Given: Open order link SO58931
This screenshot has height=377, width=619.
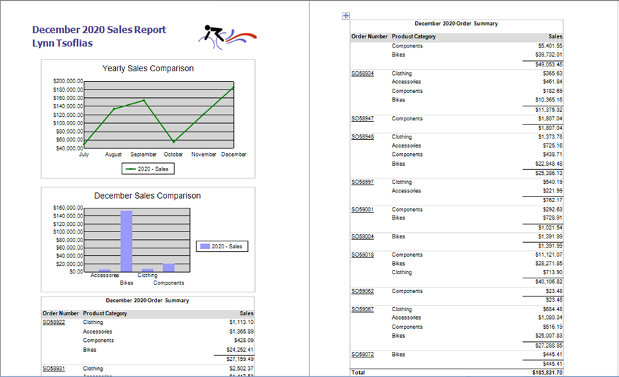Looking at the screenshot, I should pyautogui.click(x=54, y=369).
